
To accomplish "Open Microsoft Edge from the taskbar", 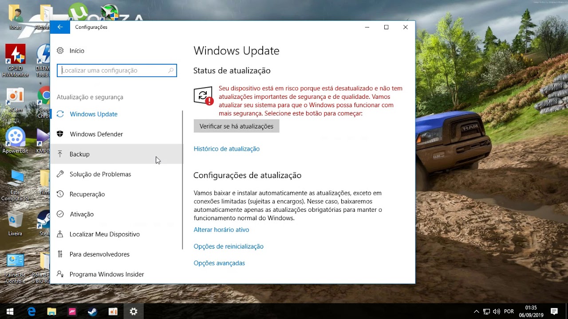I will 32,311.
